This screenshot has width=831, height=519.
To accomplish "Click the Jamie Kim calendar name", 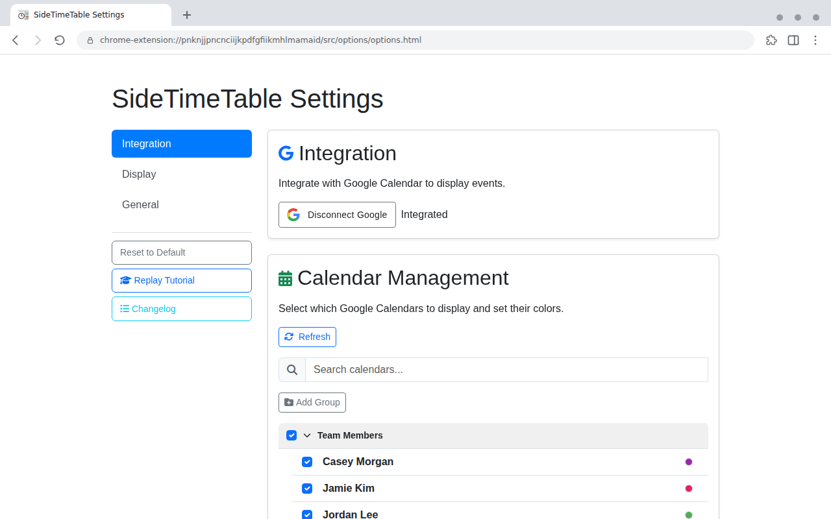I will tap(349, 489).
